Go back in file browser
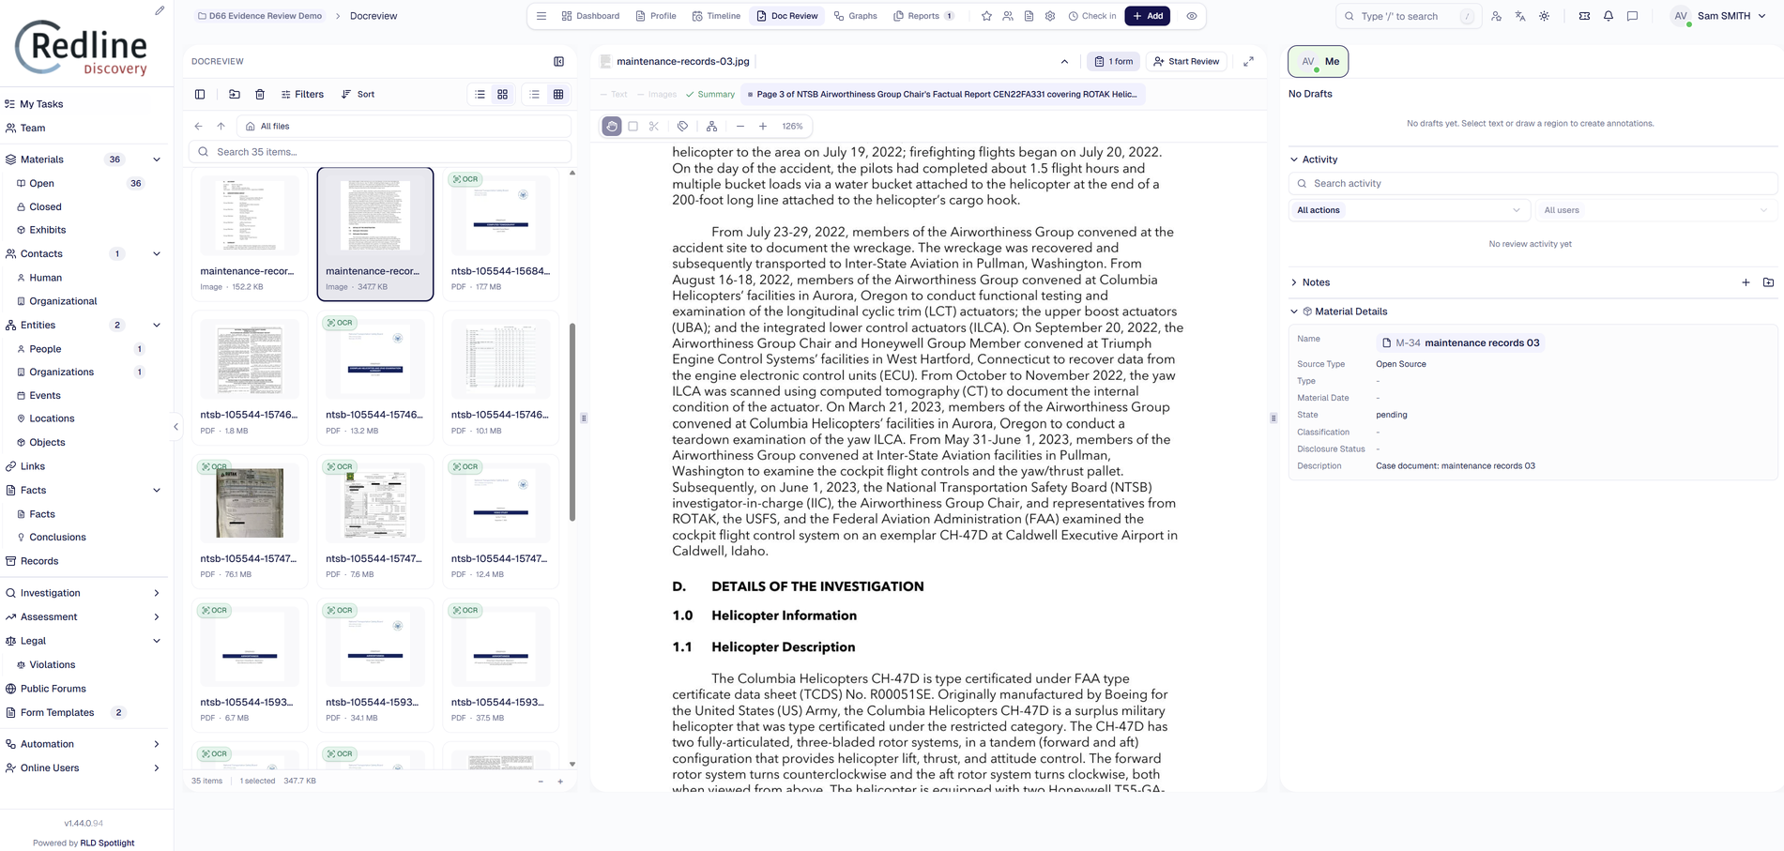Screen dimensions: 1784x851 point(199,126)
